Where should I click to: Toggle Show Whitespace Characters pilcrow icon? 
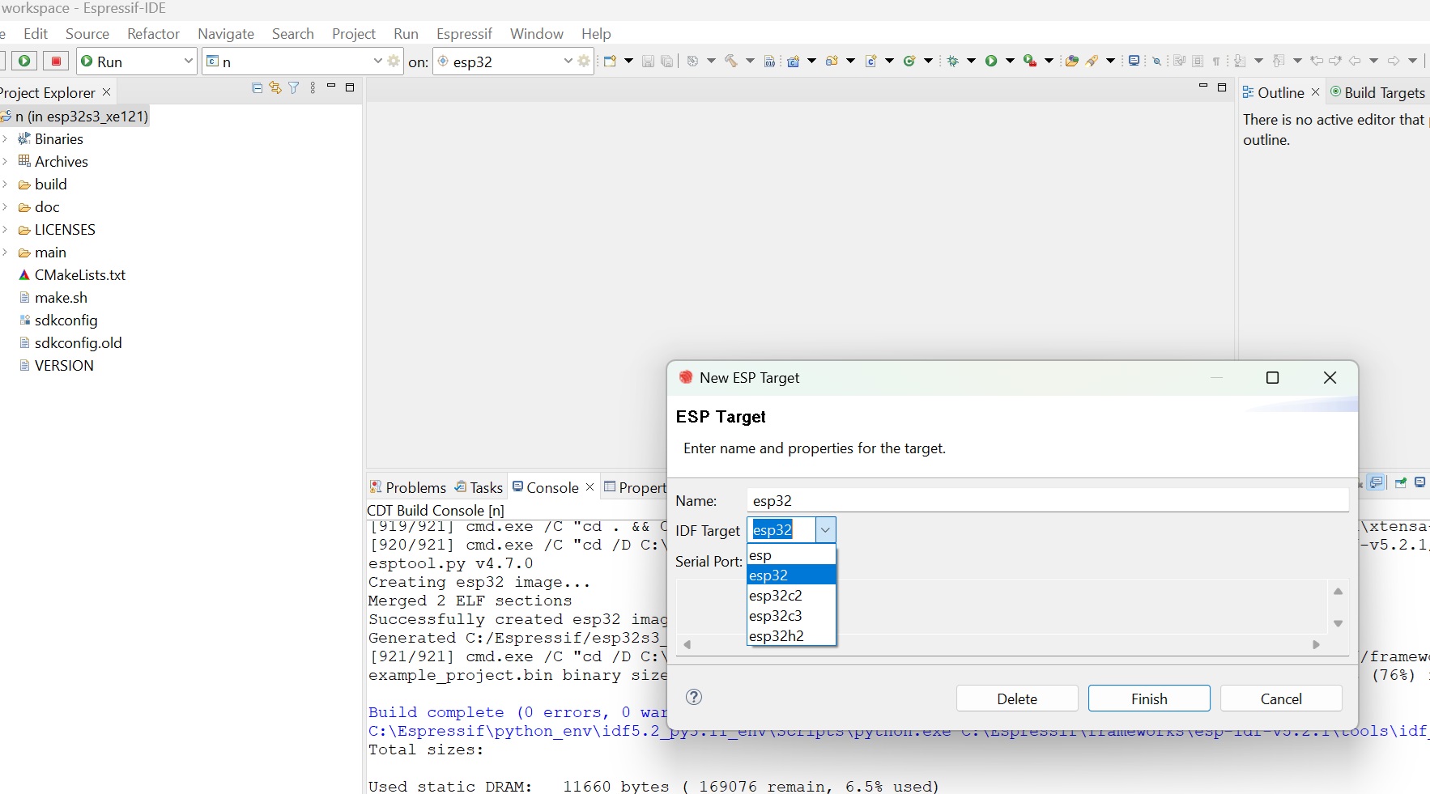click(x=1216, y=61)
